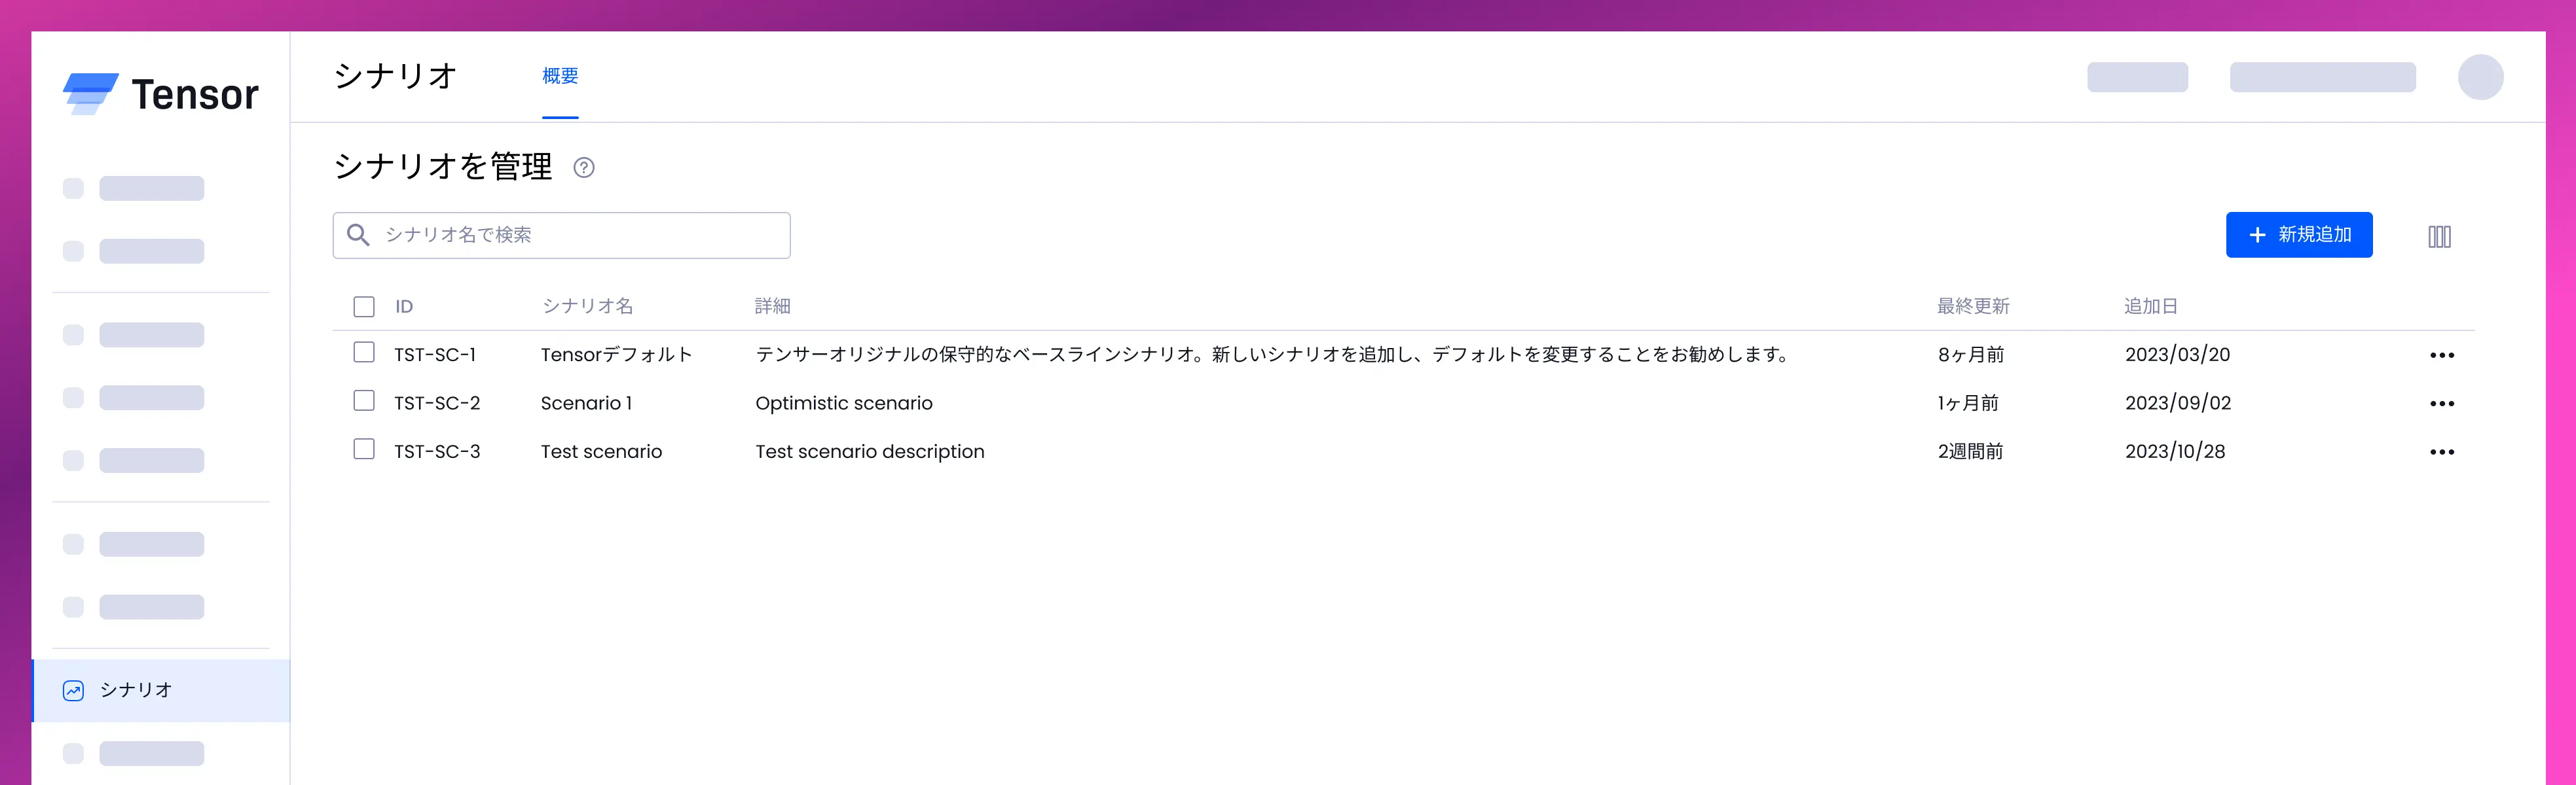2576x785 pixels.
Task: Toggle the select-all header checkbox
Action: pos(364,307)
